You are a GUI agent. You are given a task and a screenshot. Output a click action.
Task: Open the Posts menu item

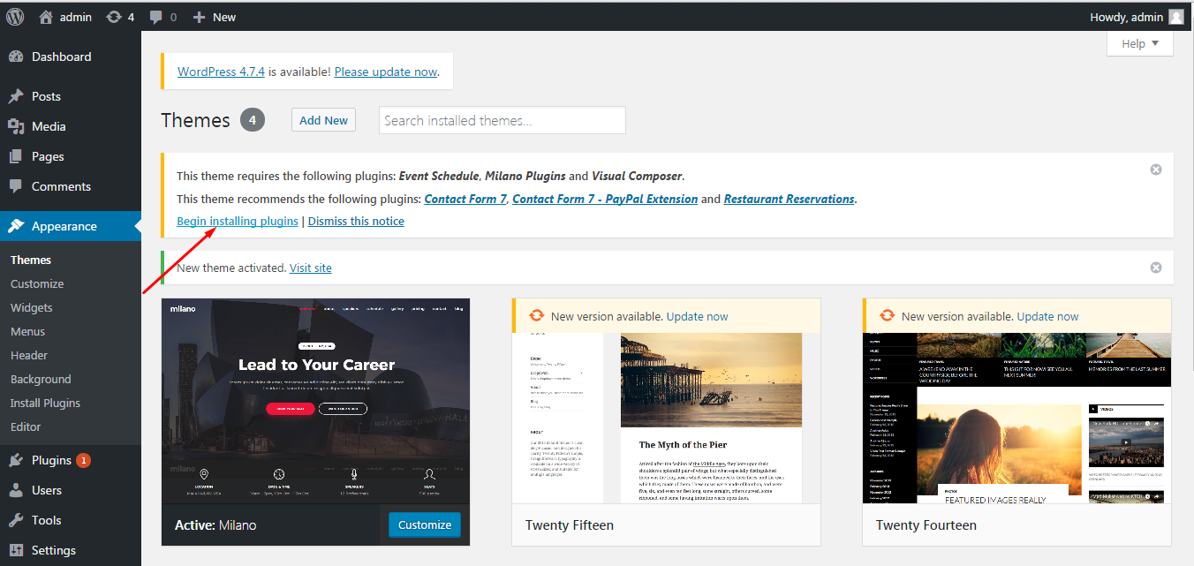point(71,96)
